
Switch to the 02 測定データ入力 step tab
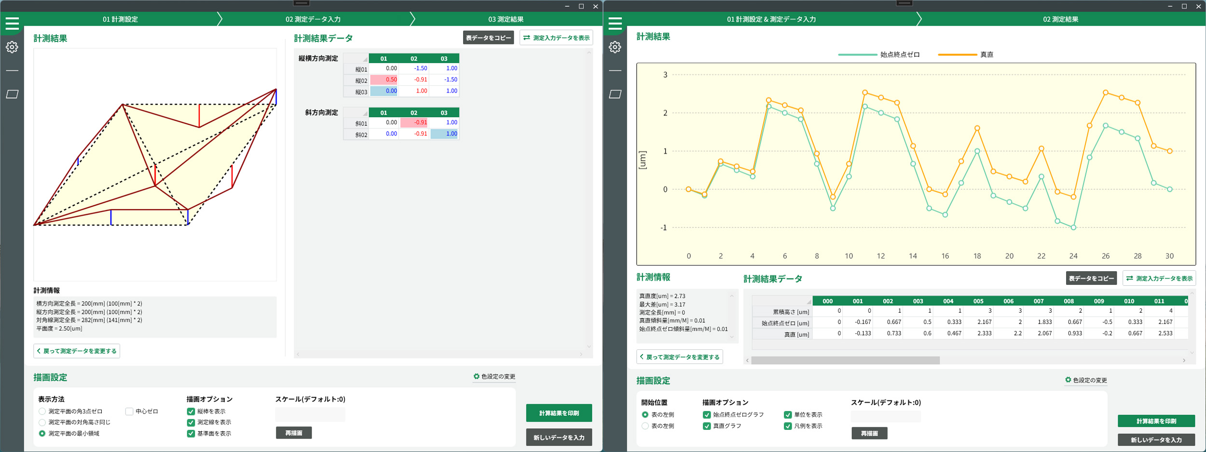pyautogui.click(x=313, y=19)
